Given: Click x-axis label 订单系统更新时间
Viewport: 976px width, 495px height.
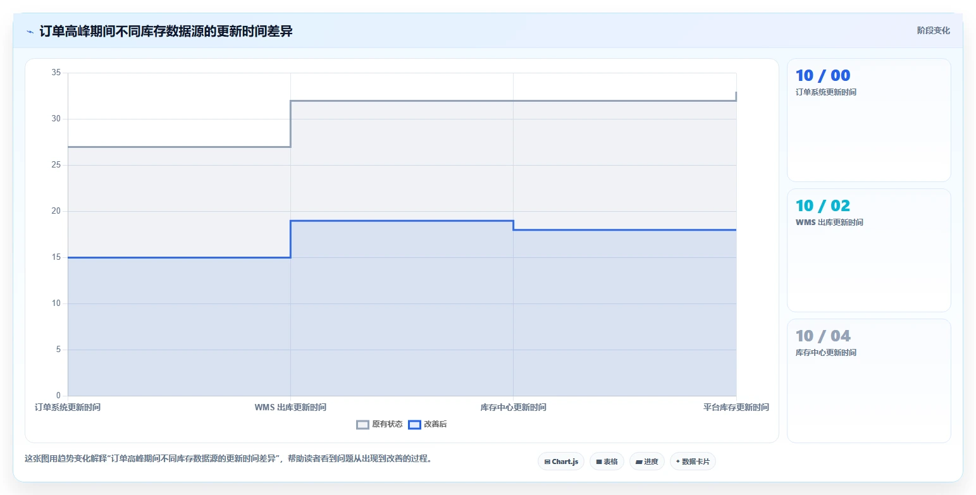Looking at the screenshot, I should point(68,408).
